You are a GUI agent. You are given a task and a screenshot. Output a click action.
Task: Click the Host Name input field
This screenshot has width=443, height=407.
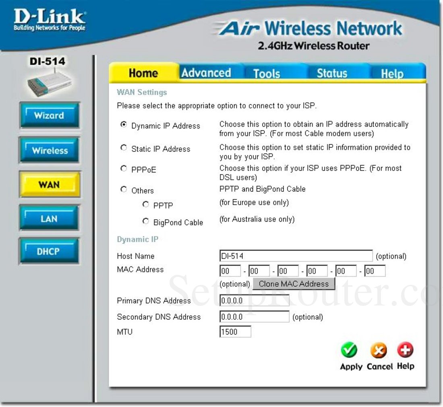[x=296, y=256]
